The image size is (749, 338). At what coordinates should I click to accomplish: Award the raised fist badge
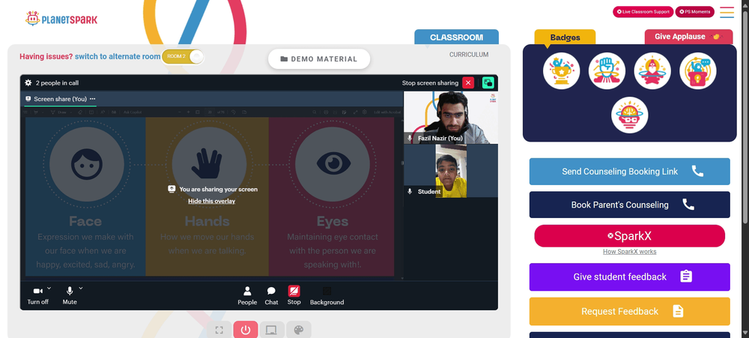607,70
